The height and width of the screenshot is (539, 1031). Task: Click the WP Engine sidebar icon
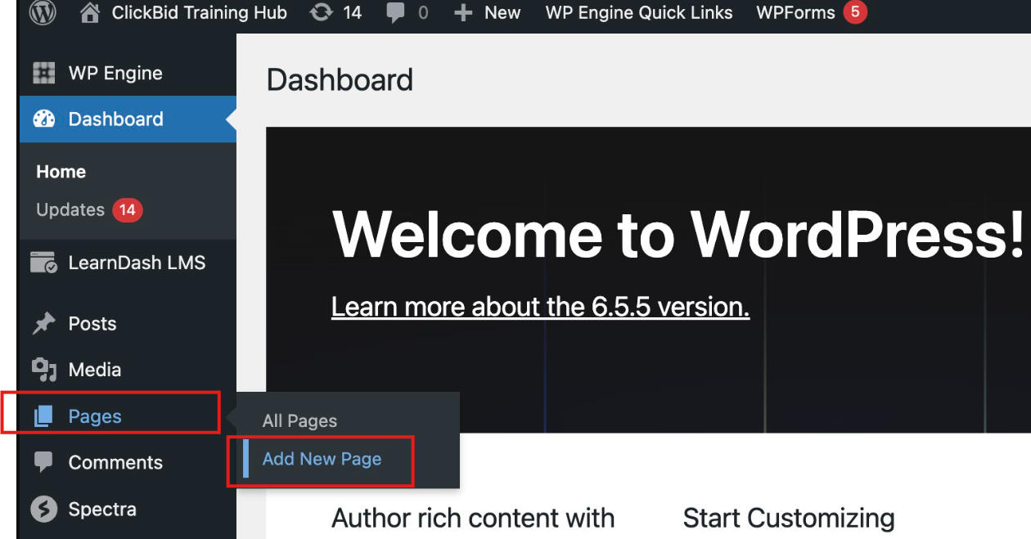tap(43, 74)
